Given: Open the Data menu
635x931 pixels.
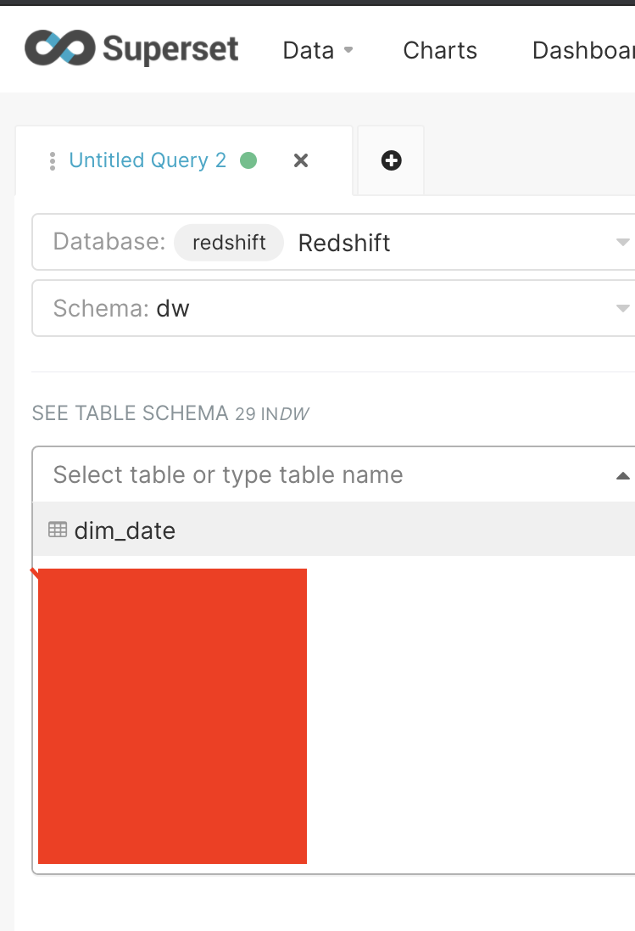Looking at the screenshot, I should click(308, 50).
